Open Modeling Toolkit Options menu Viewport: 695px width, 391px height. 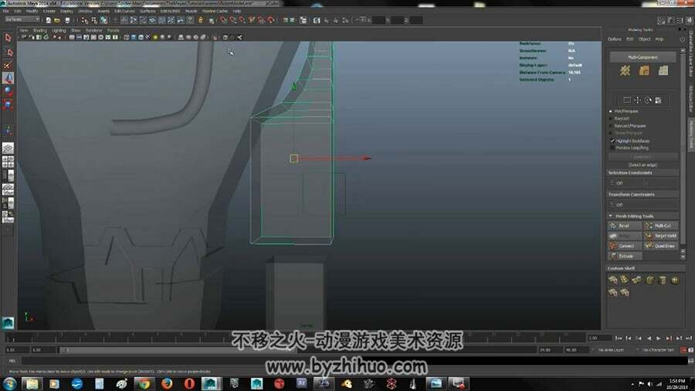(615, 39)
